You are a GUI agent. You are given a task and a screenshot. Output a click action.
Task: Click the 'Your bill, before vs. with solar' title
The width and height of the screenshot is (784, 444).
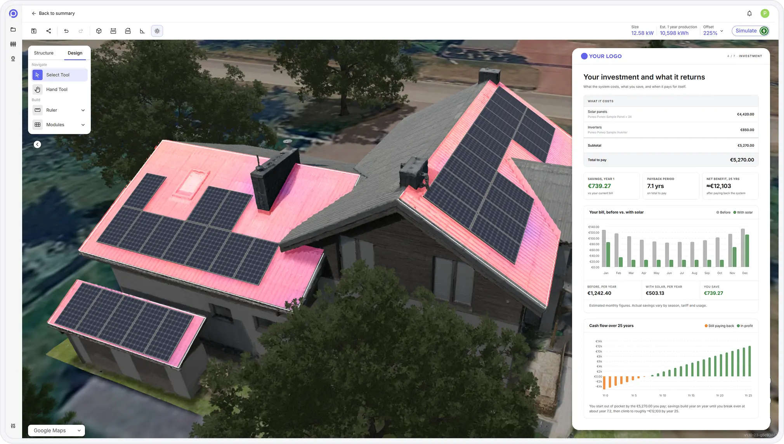click(616, 212)
